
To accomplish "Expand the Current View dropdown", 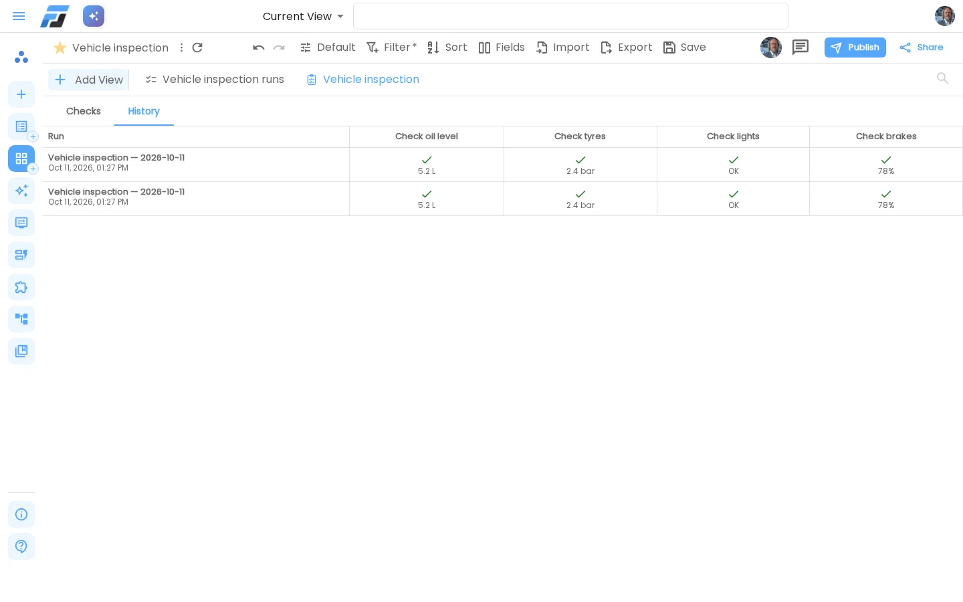I will point(303,16).
